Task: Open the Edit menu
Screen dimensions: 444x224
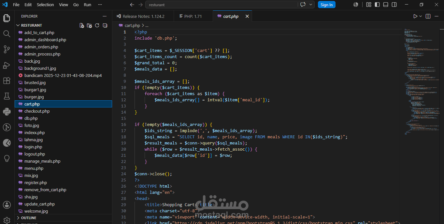Action: (x=28, y=5)
